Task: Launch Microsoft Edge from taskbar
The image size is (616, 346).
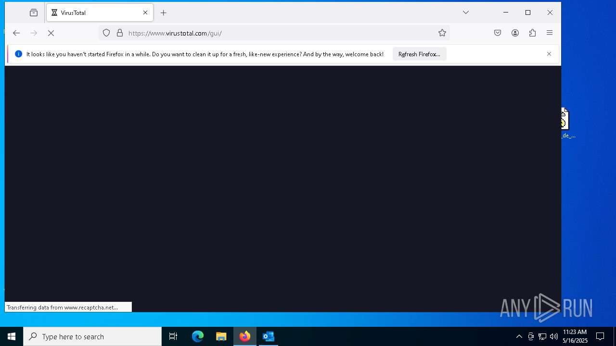Action: pyautogui.click(x=198, y=336)
